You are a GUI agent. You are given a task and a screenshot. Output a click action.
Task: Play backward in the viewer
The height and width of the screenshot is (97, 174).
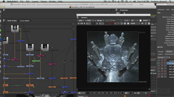100,93
